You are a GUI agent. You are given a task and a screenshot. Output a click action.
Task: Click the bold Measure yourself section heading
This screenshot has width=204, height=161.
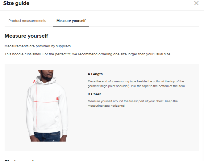[x=26, y=36]
